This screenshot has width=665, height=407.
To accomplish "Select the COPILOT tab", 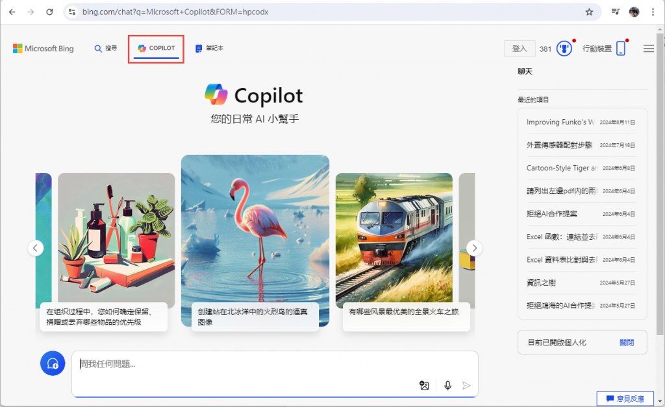I will coord(156,49).
